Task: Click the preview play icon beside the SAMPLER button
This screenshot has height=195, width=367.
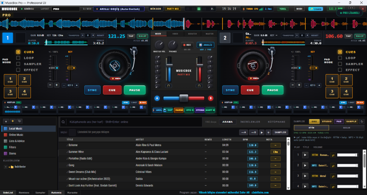Action: 262,132
